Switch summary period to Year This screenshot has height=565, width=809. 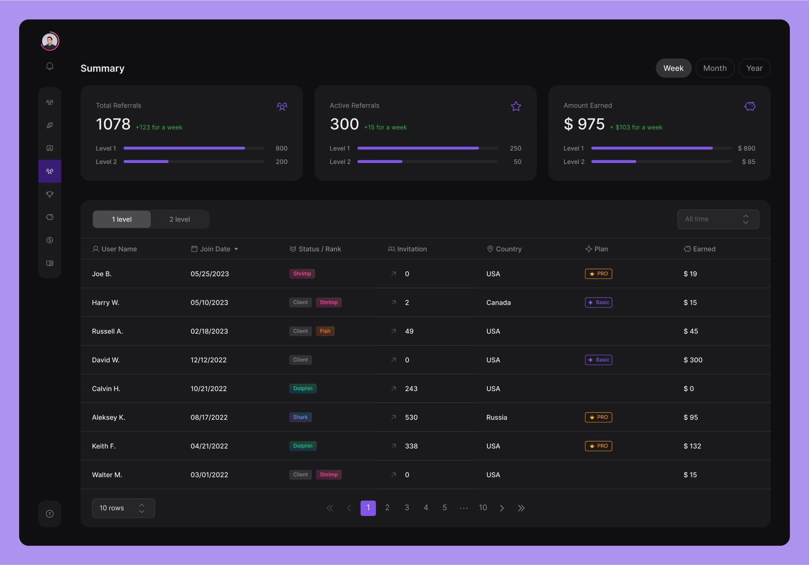tap(754, 68)
